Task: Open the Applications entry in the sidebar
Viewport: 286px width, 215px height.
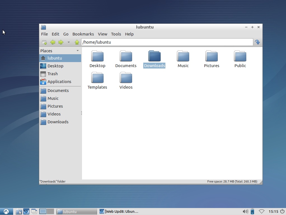Action: click(x=59, y=82)
